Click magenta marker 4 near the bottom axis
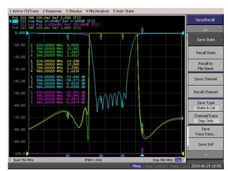 [142, 150]
